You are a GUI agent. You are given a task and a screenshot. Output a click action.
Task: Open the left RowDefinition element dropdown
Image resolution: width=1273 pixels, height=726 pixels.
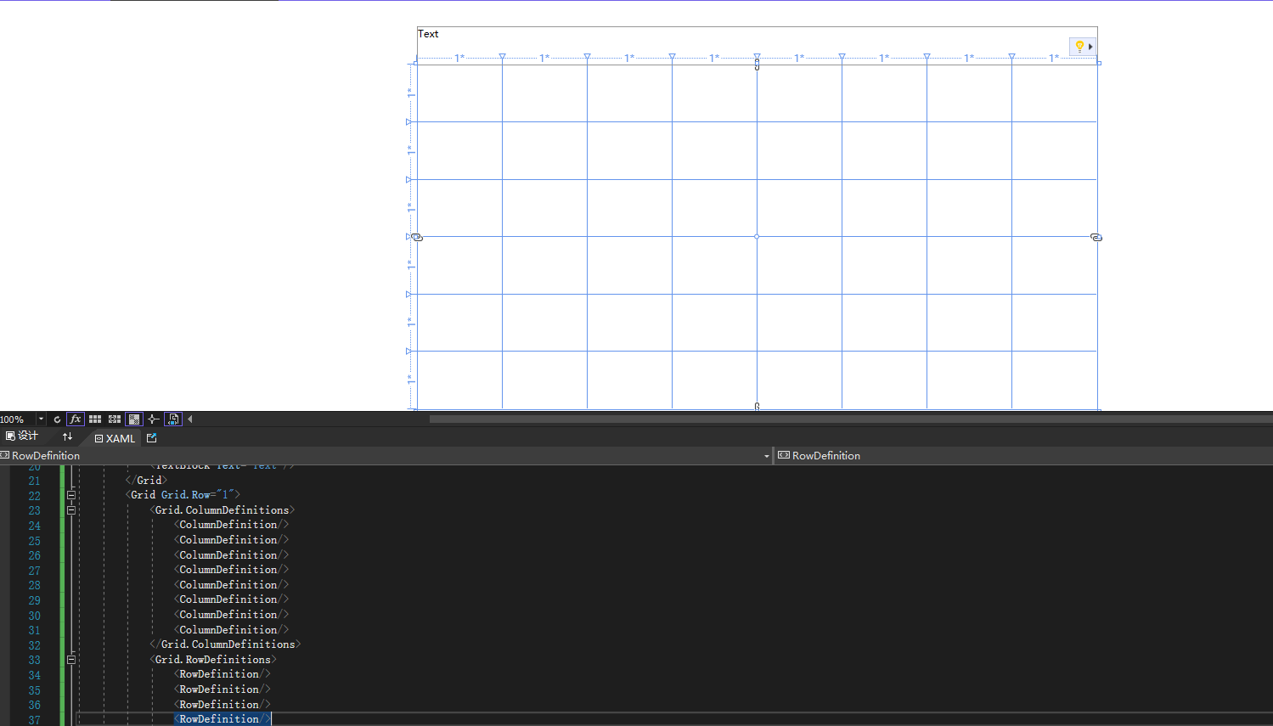pos(386,456)
